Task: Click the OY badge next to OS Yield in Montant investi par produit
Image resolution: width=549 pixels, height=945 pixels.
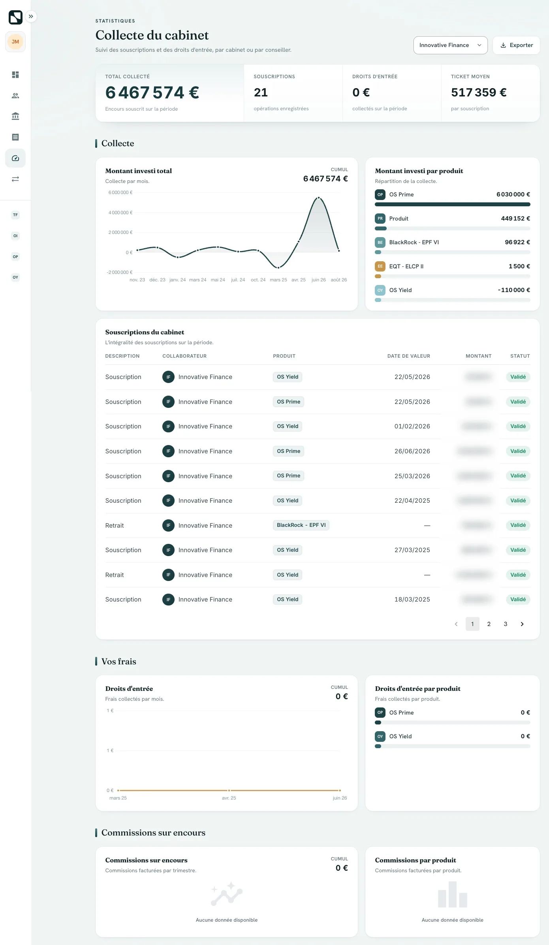Action: pos(380,290)
